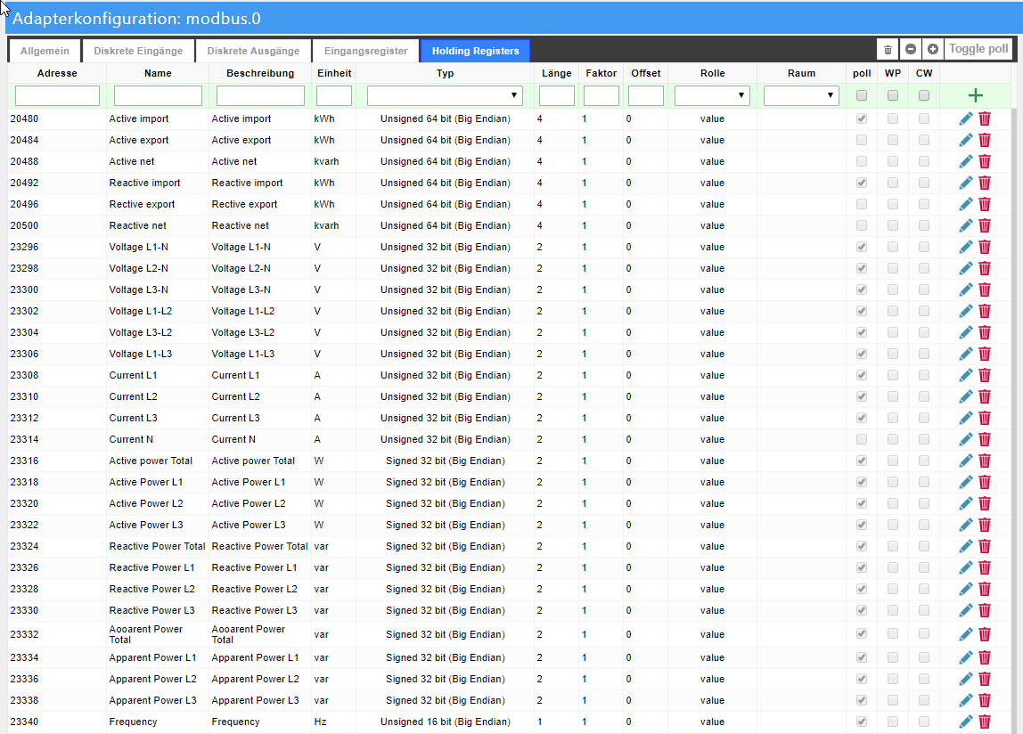
Task: Focus the Länge filter input field
Action: tap(557, 96)
